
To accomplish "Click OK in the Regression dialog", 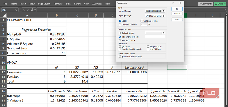I will pyautogui.click(x=177, y=9).
